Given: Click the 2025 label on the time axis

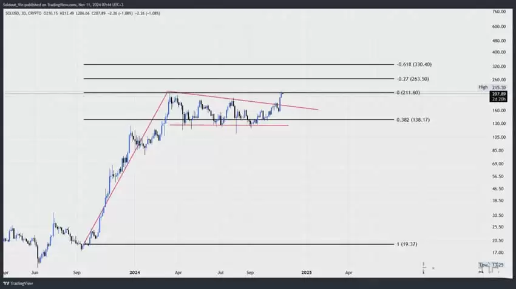Looking at the screenshot, I should pyautogui.click(x=307, y=273).
